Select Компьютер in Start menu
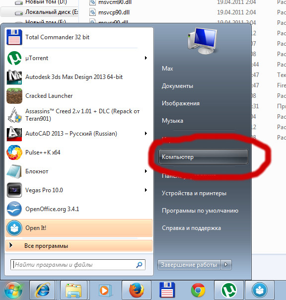Image resolution: width=286 pixels, height=300 pixels. [203, 157]
